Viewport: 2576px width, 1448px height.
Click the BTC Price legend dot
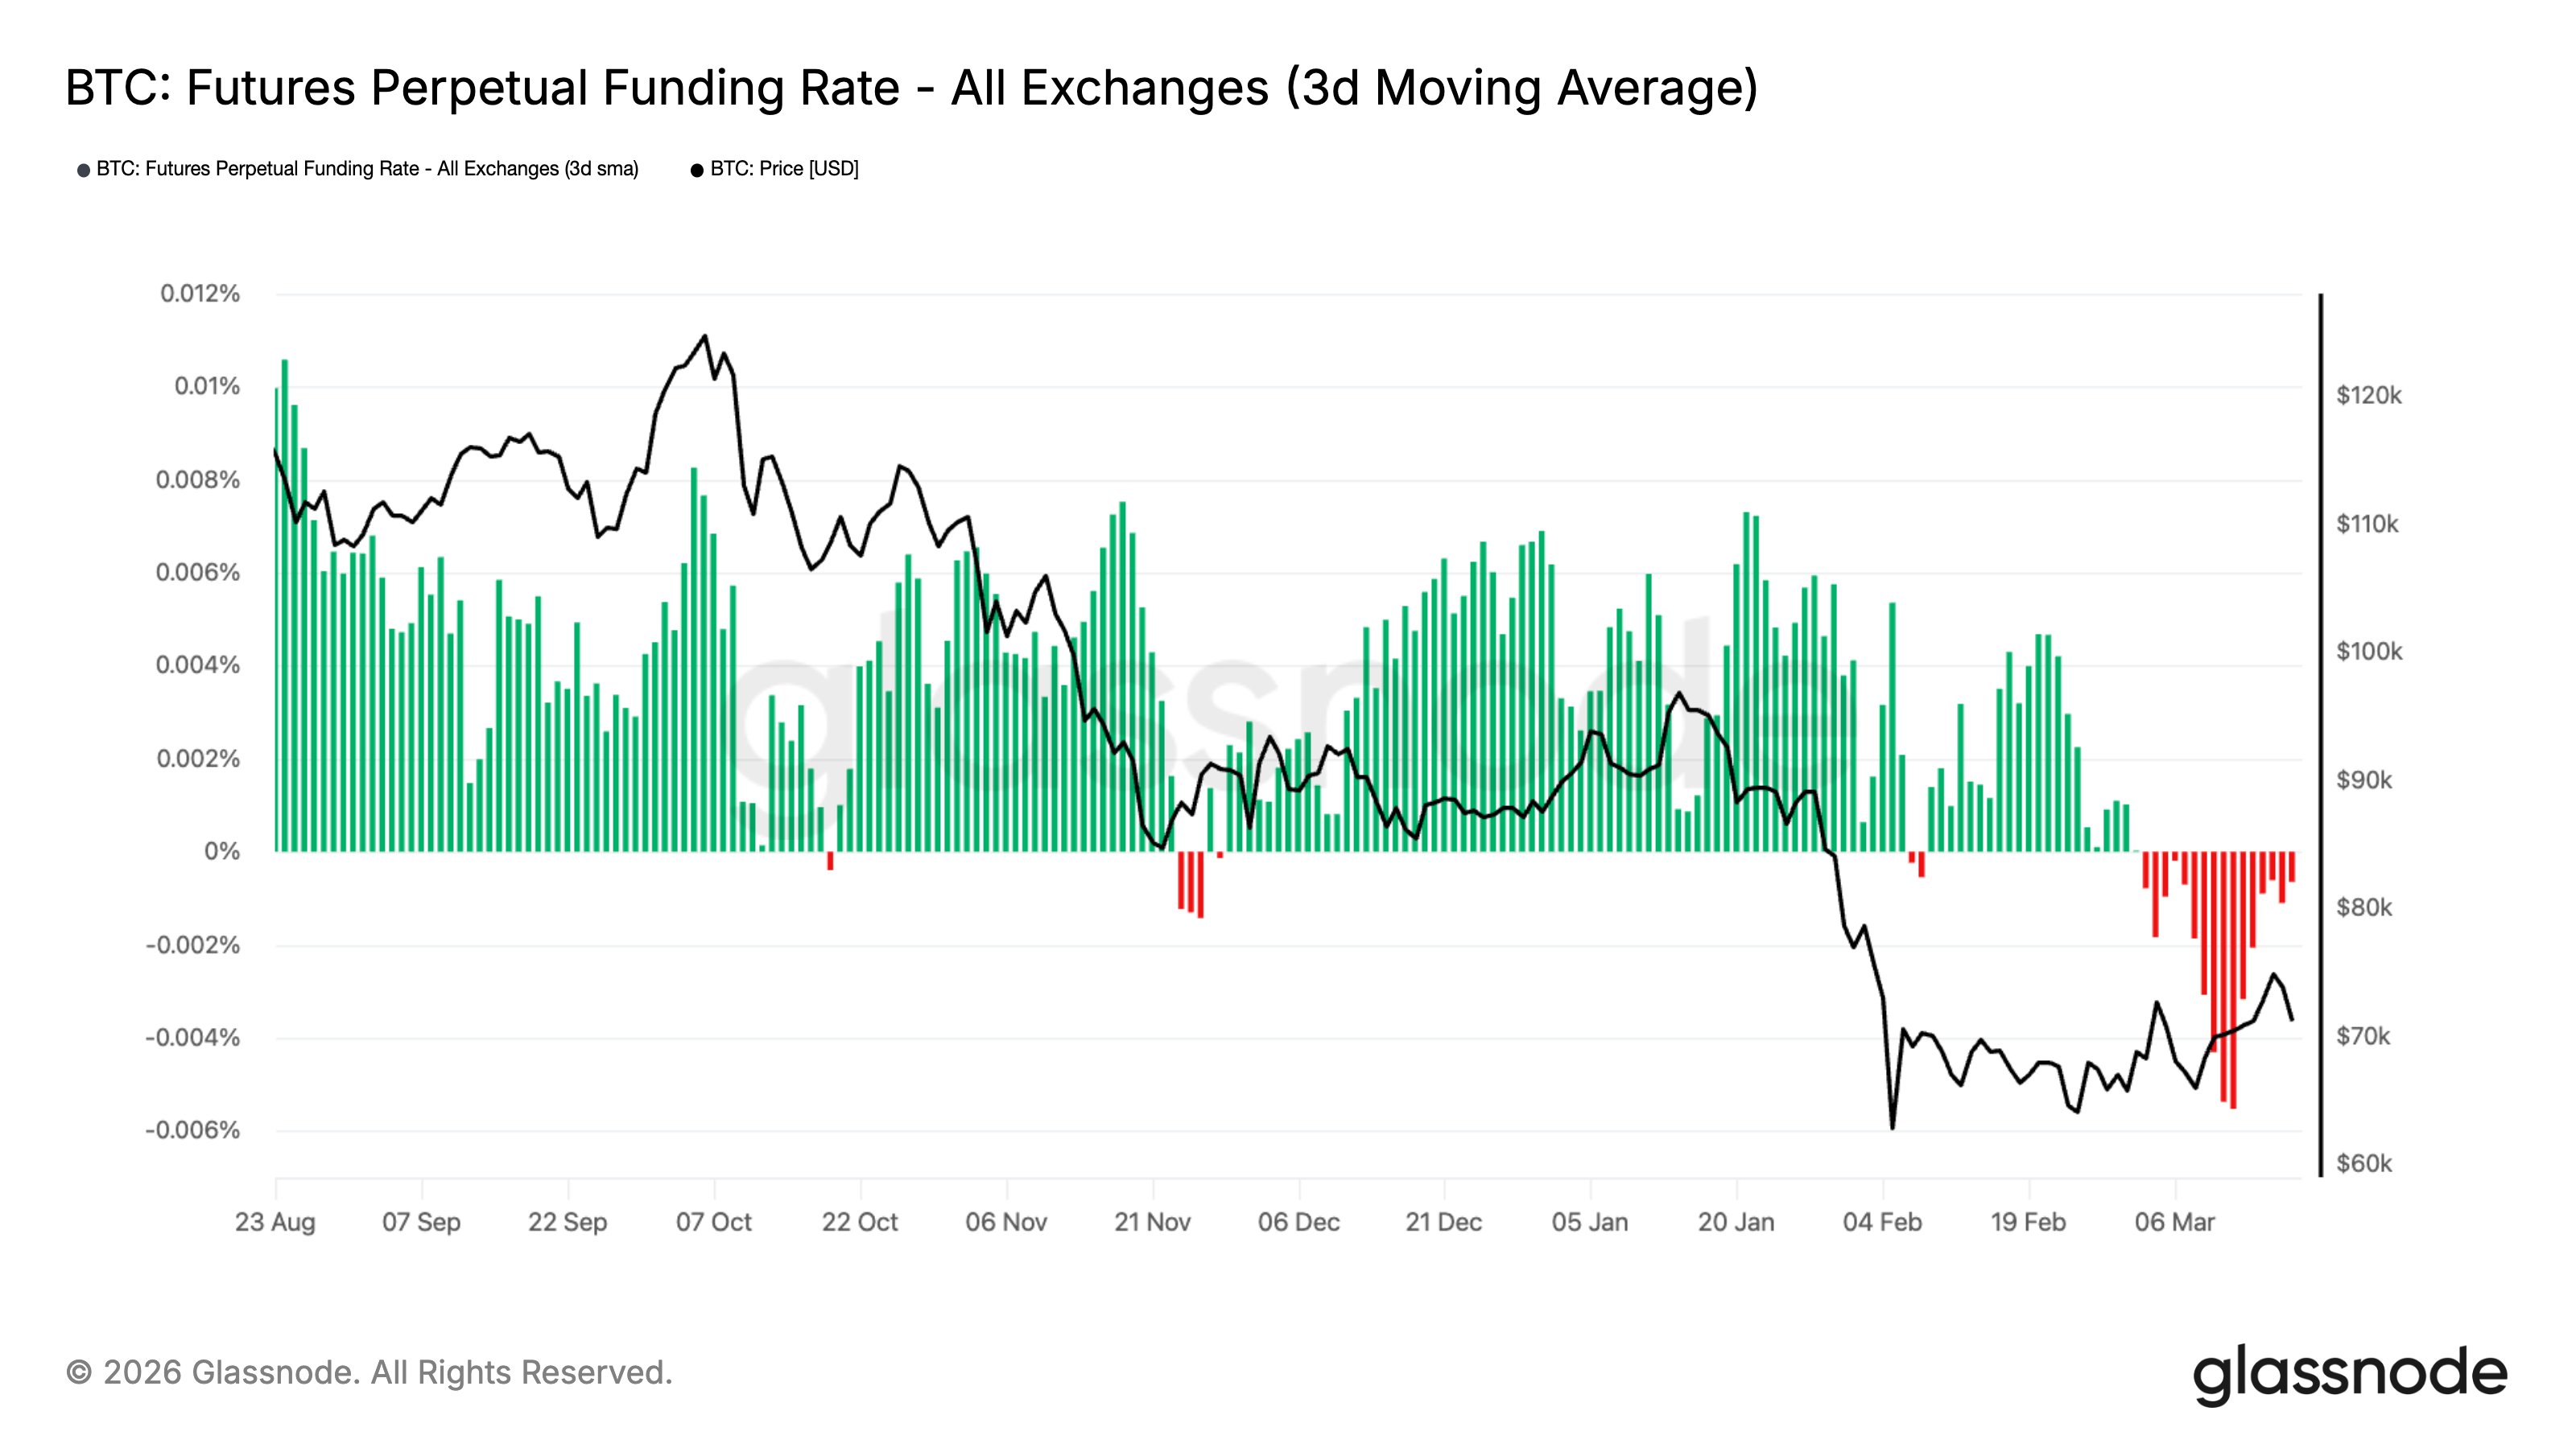coord(697,171)
